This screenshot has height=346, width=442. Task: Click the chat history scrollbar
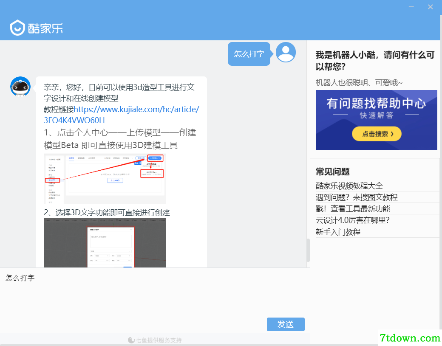tap(308, 250)
